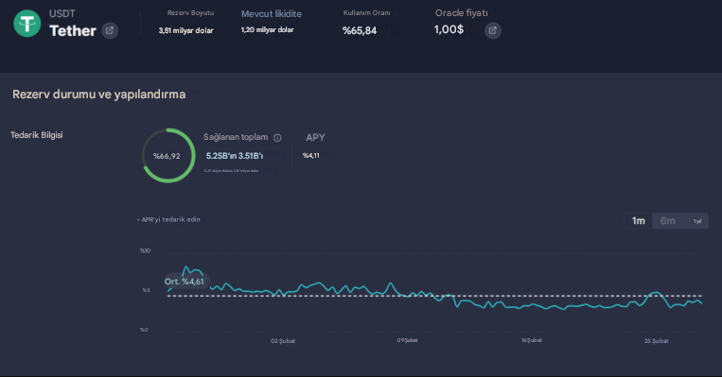The height and width of the screenshot is (377, 722).
Task: Click the 09 Şubat axis date label
Action: (x=408, y=340)
